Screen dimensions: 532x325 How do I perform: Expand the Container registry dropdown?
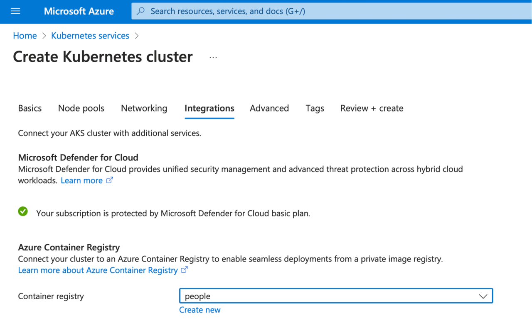[x=336, y=296]
